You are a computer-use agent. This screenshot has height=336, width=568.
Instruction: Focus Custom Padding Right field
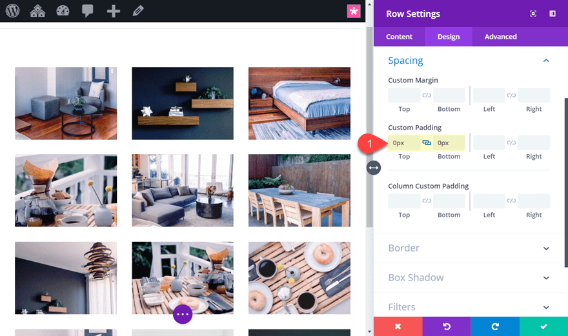point(534,143)
